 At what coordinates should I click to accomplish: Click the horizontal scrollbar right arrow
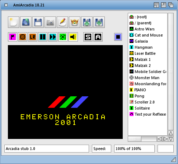point(165,139)
